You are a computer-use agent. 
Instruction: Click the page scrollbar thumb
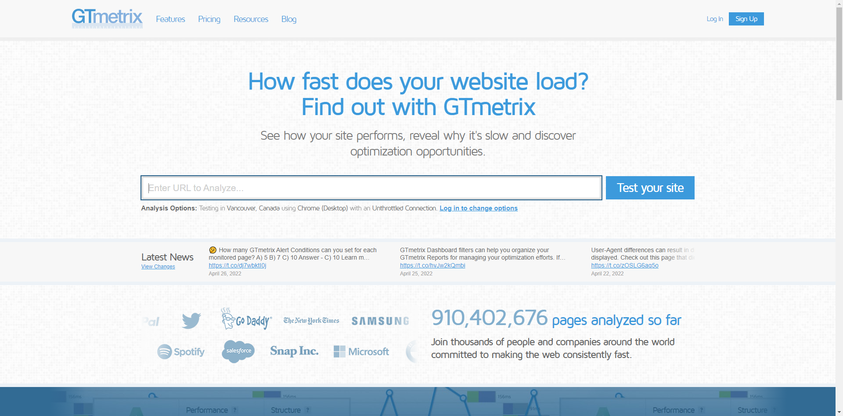point(839,54)
